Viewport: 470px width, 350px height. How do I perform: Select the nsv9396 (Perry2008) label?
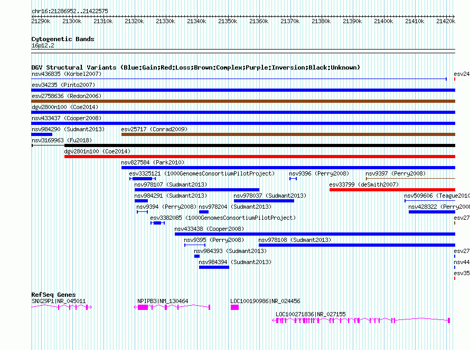click(319, 173)
